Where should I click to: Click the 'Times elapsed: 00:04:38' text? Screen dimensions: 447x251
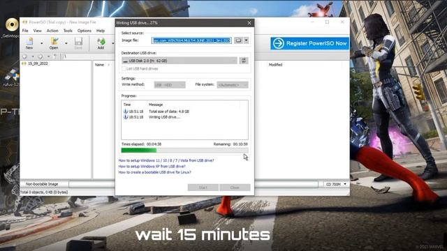click(141, 144)
